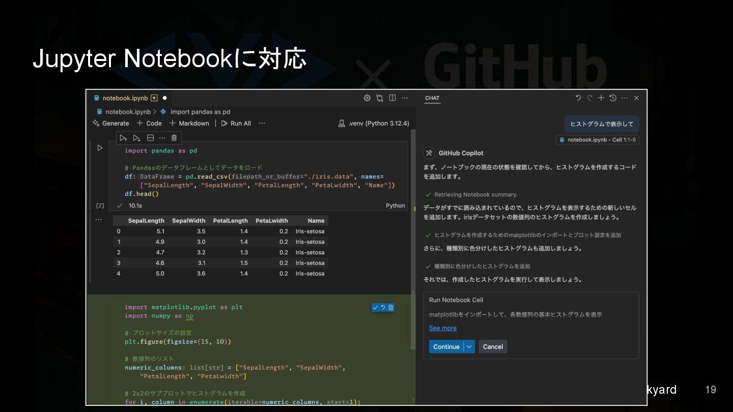Click the notebook editor vertical scrollbar
The height and width of the screenshot is (412, 733).
pyautogui.click(x=413, y=239)
